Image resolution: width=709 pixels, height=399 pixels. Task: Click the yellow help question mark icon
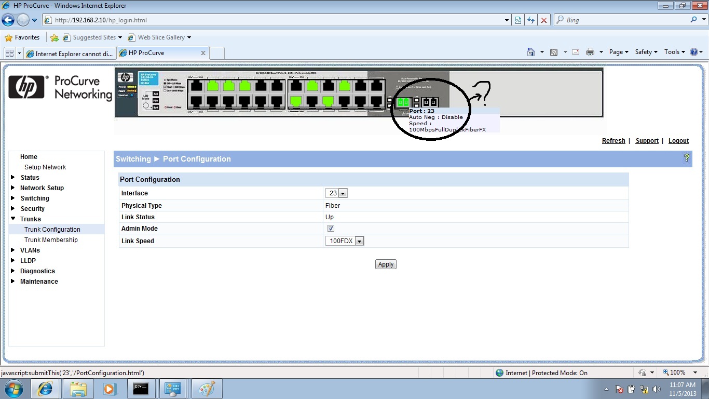click(687, 158)
